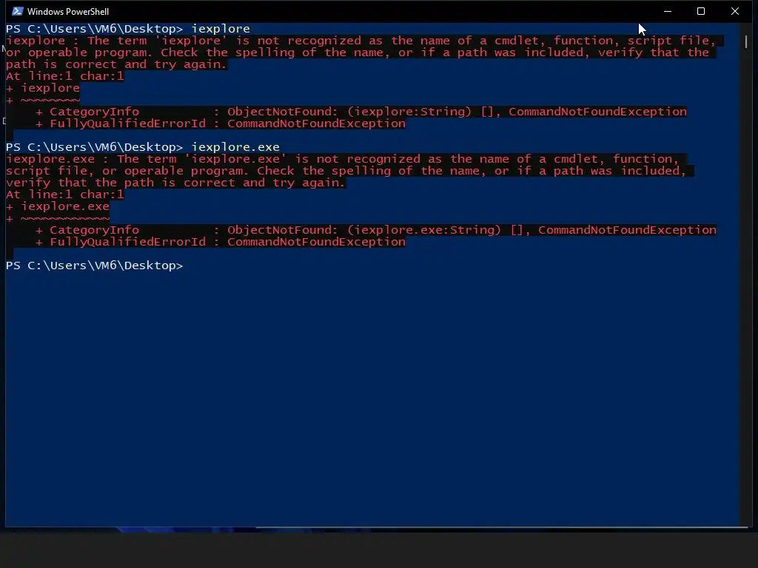Minimize the PowerShell window
Viewport: 758px width, 568px height.
[668, 11]
